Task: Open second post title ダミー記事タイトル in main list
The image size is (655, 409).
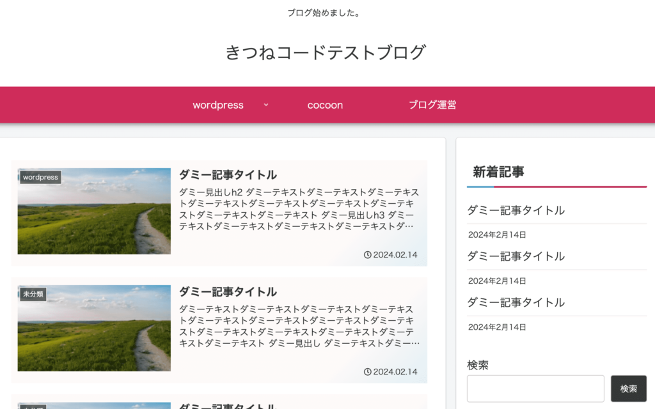Action: point(228,291)
